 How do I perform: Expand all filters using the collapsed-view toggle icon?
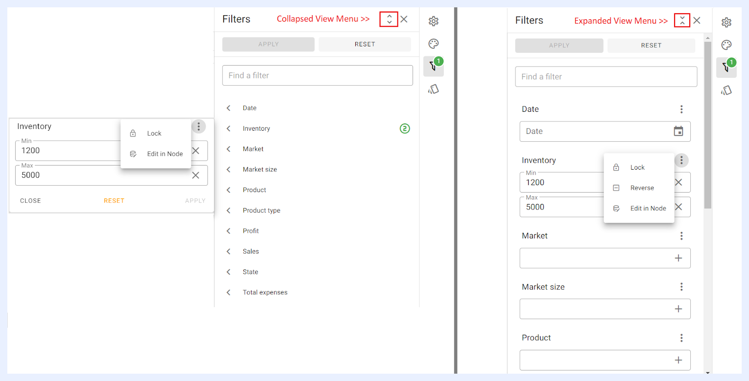pyautogui.click(x=389, y=19)
